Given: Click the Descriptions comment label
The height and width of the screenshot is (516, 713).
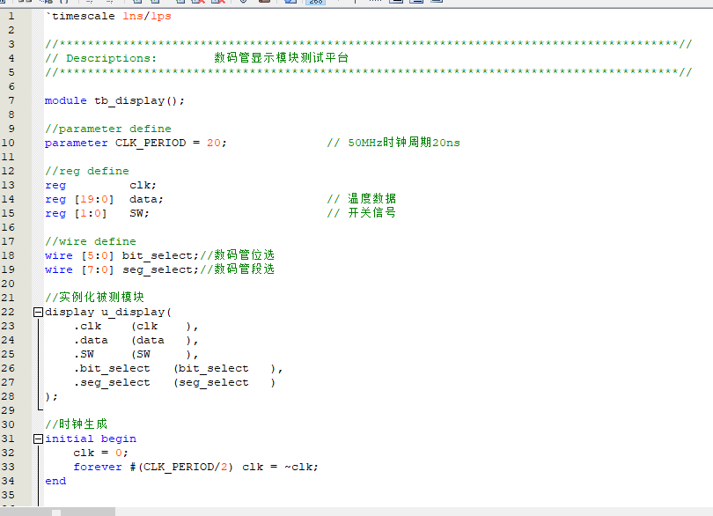Looking at the screenshot, I should [111, 58].
